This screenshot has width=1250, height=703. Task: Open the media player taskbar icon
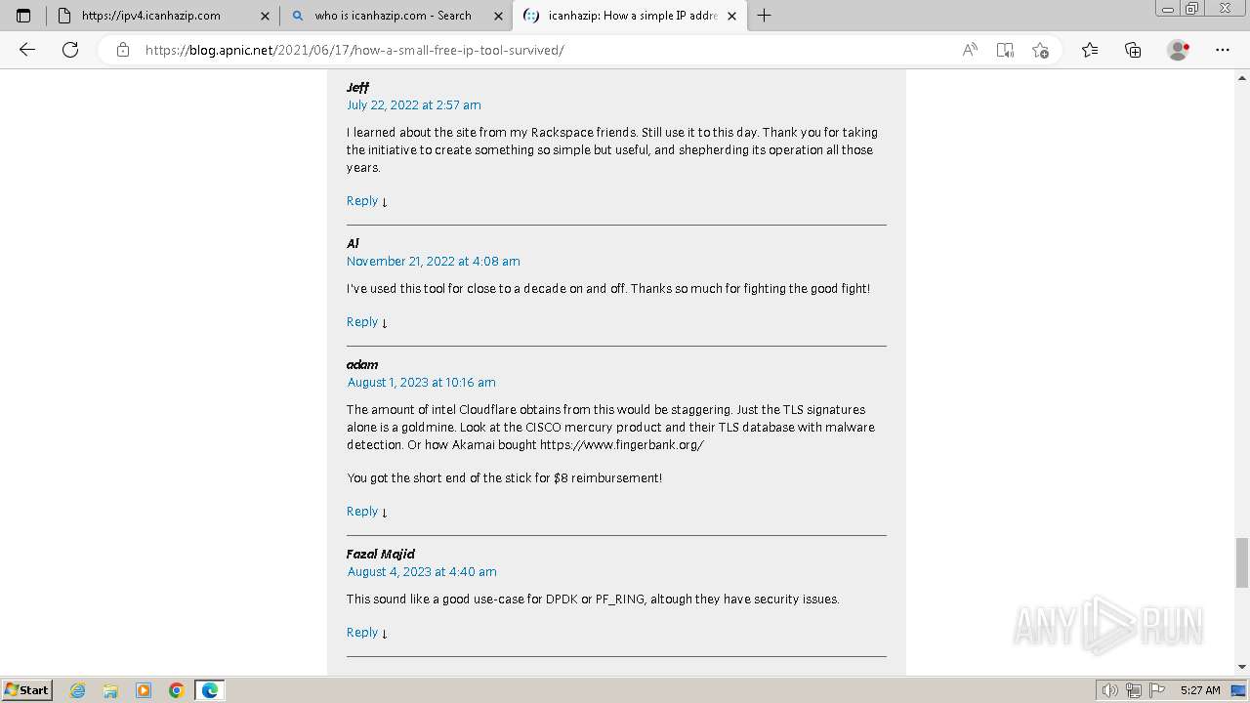tap(144, 690)
